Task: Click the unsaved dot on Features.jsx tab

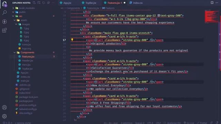Action: 125,3
